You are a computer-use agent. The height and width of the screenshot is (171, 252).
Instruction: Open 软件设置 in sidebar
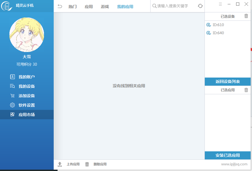click(x=27, y=105)
